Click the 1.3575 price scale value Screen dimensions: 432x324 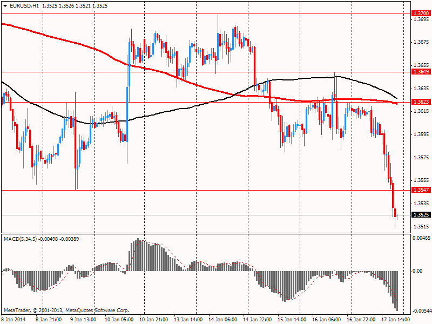tap(422, 158)
